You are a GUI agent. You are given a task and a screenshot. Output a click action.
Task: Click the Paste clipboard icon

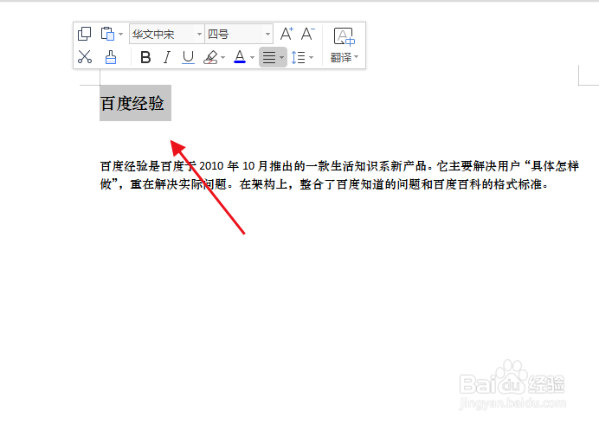pos(107,34)
